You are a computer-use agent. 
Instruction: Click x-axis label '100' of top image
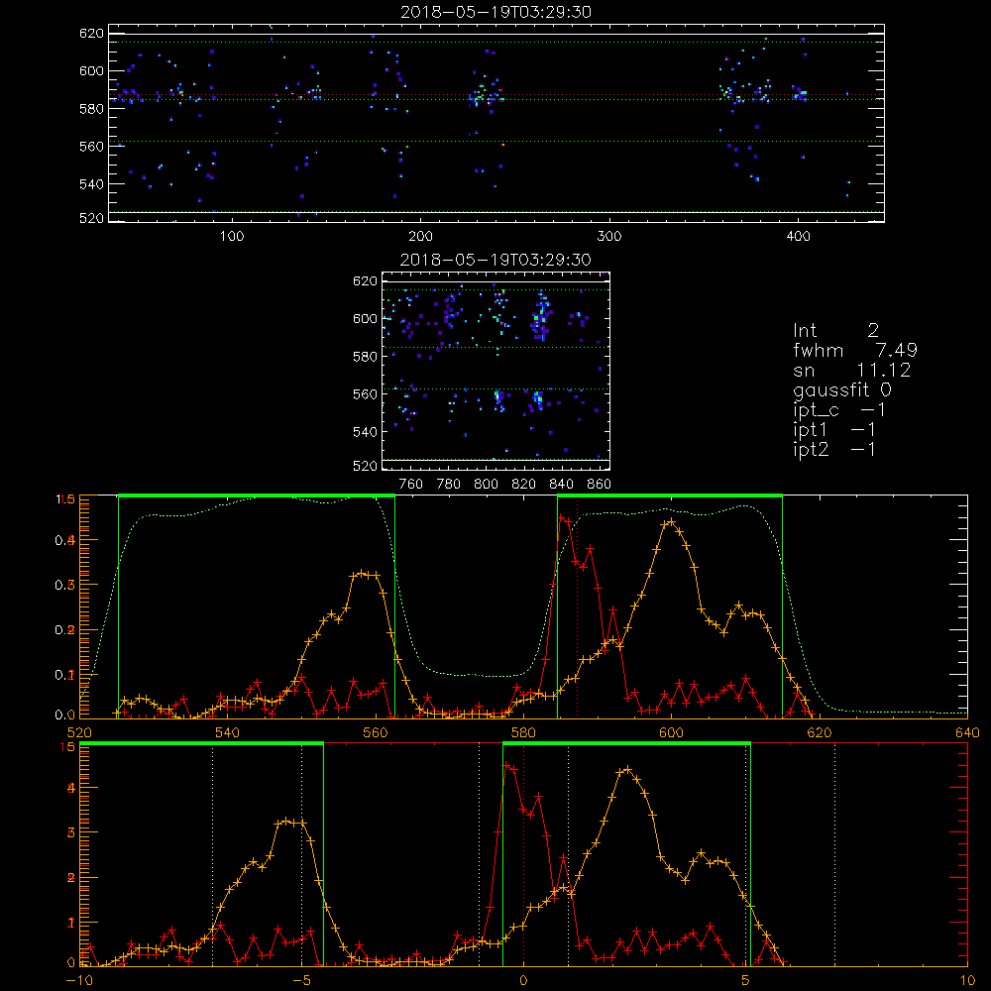click(232, 237)
